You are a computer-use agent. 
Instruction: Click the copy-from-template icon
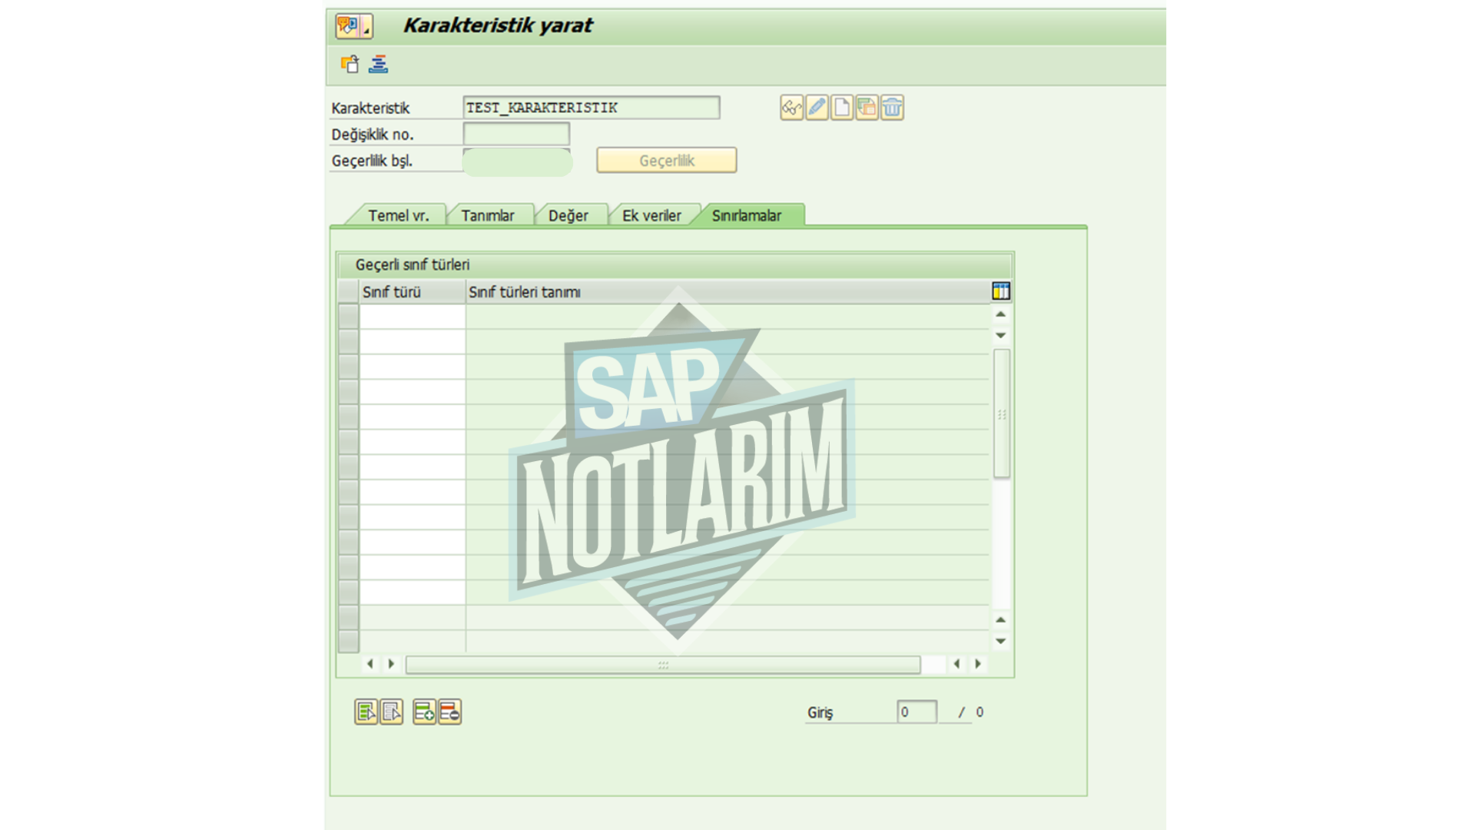(867, 108)
